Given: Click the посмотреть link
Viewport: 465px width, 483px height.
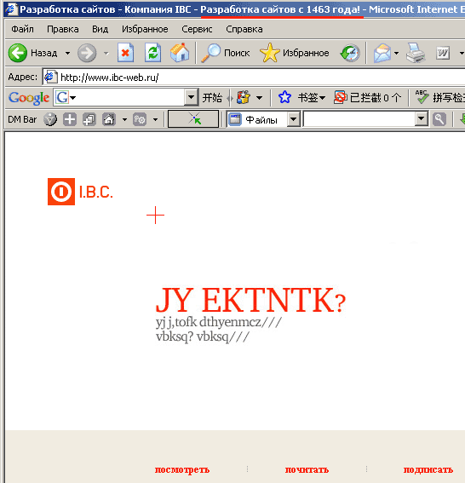Looking at the screenshot, I should (x=182, y=469).
